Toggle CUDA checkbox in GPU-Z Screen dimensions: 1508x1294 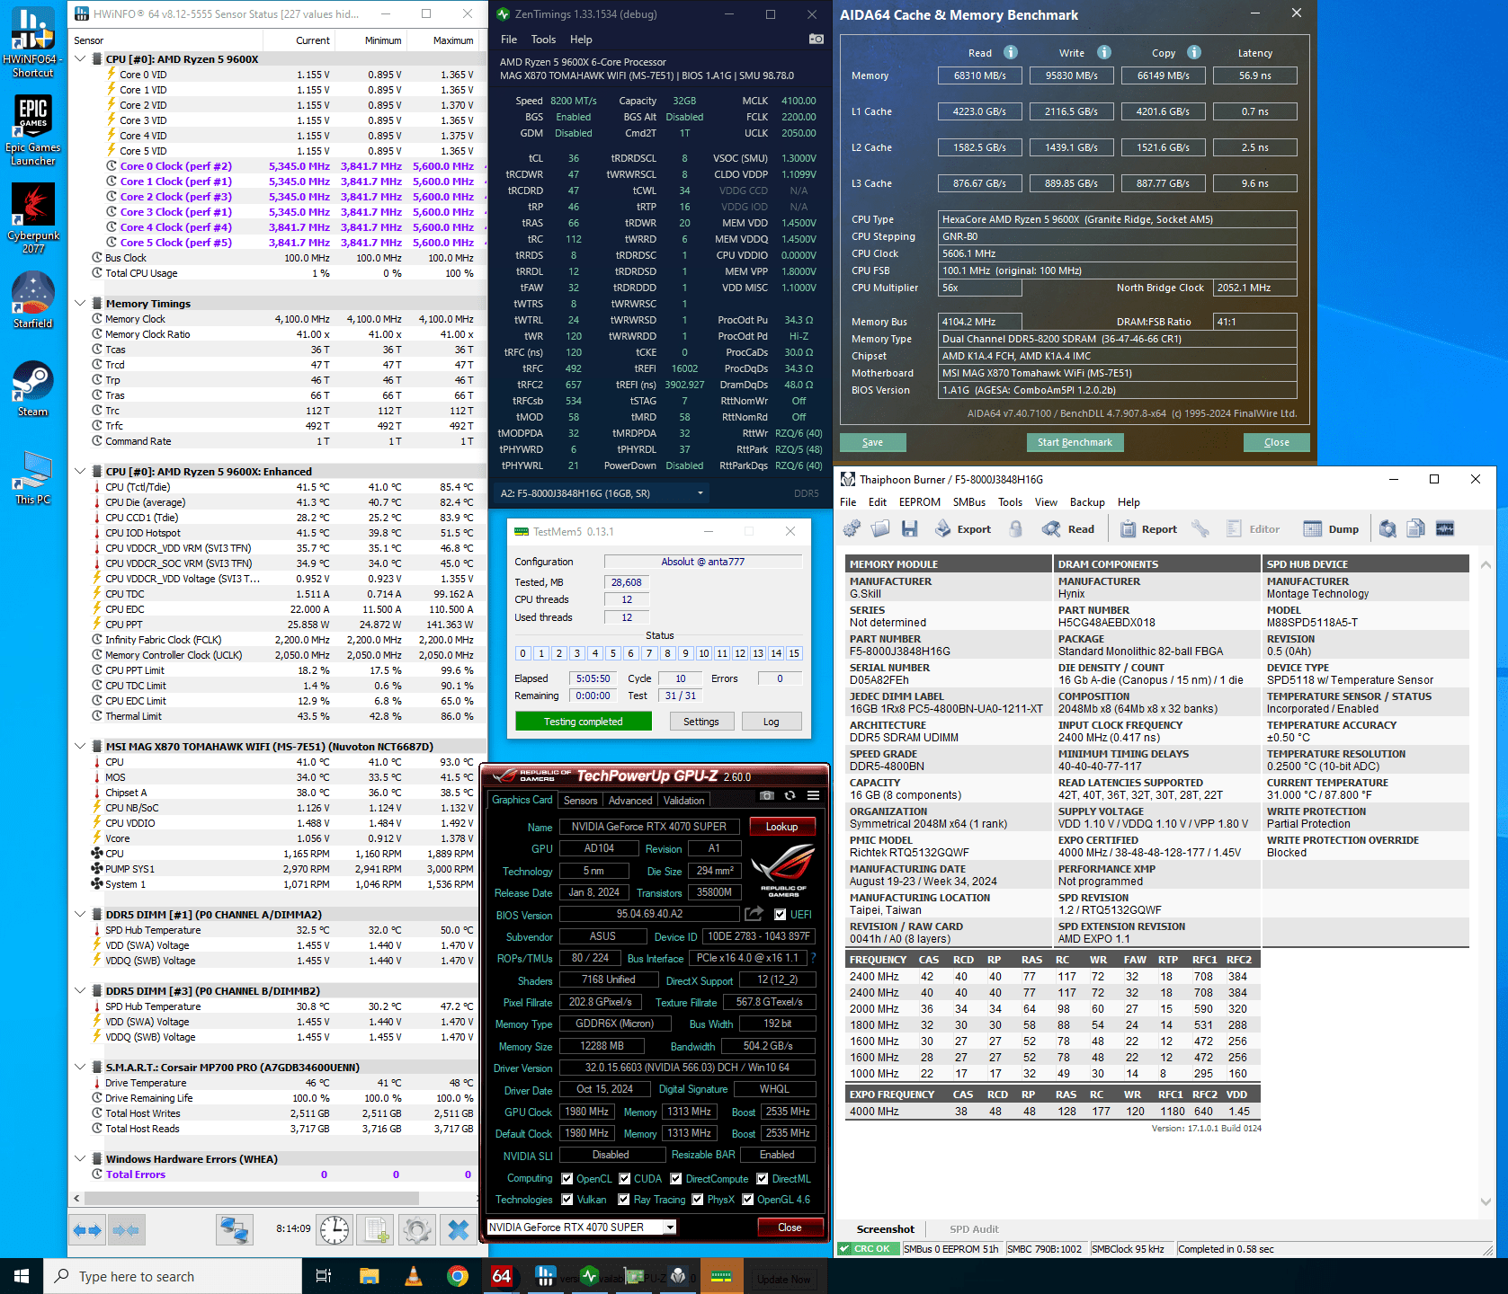(624, 1179)
